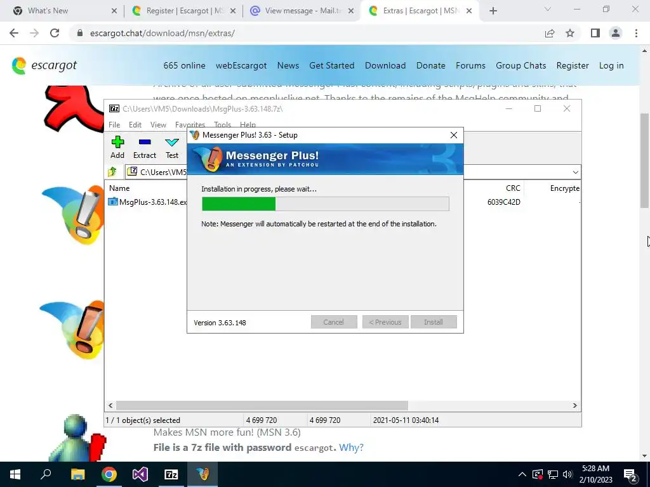The width and height of the screenshot is (650, 487).
Task: Go back to the previous page
Action: point(14,33)
